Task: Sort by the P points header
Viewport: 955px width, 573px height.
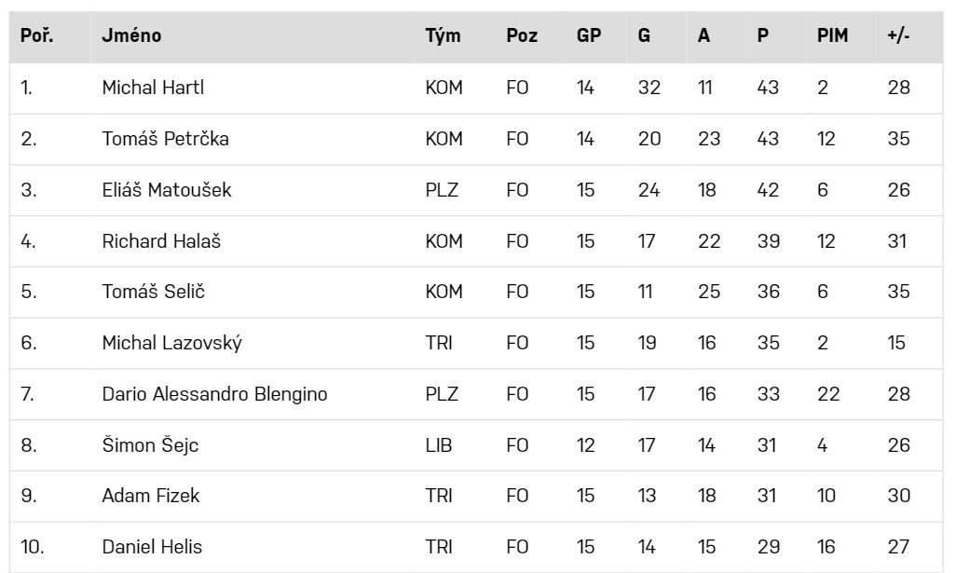Action: click(x=763, y=36)
